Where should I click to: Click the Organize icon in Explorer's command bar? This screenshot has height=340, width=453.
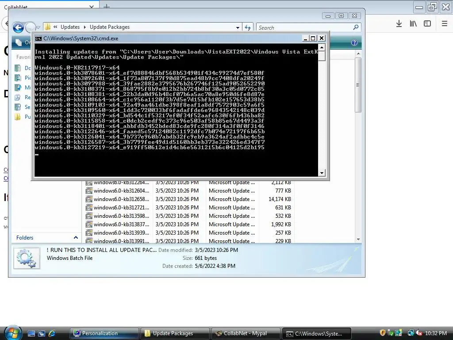coord(19,42)
